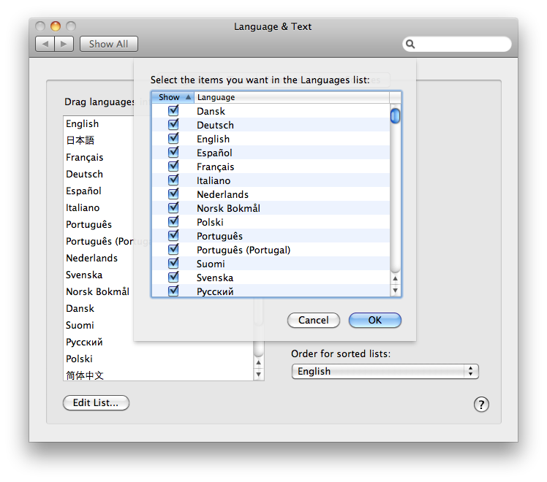
Task: Open help with the question mark button
Action: click(481, 405)
